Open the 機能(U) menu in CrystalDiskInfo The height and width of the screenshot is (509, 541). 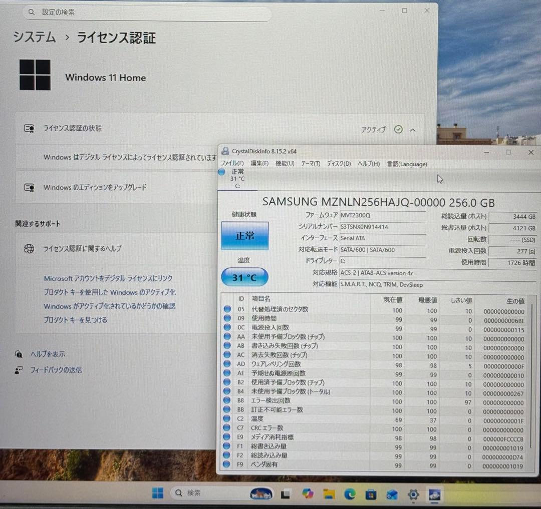[285, 163]
